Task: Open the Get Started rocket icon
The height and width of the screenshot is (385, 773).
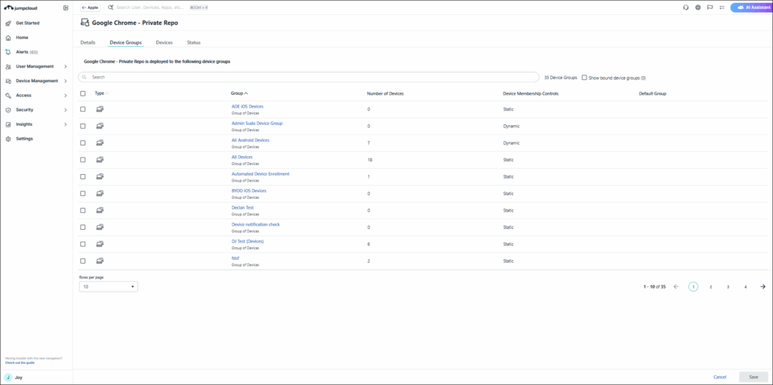Action: [x=8, y=23]
